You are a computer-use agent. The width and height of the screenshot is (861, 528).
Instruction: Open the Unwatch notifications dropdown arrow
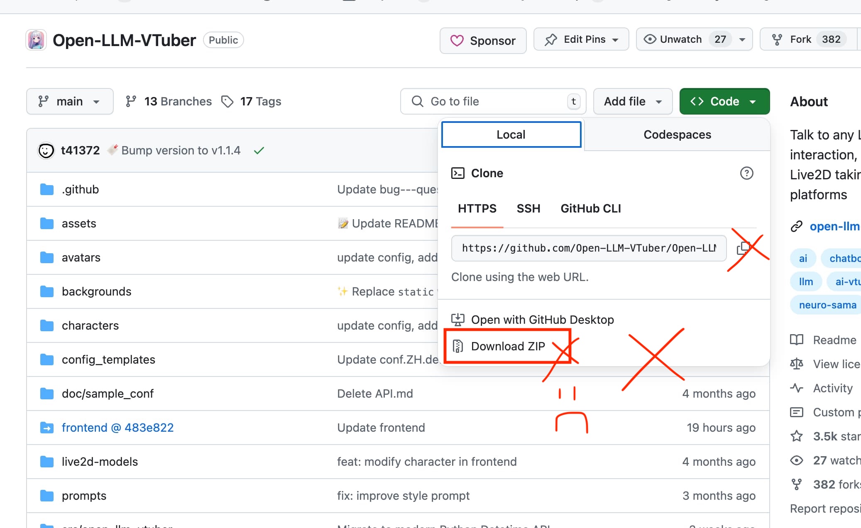click(x=742, y=39)
